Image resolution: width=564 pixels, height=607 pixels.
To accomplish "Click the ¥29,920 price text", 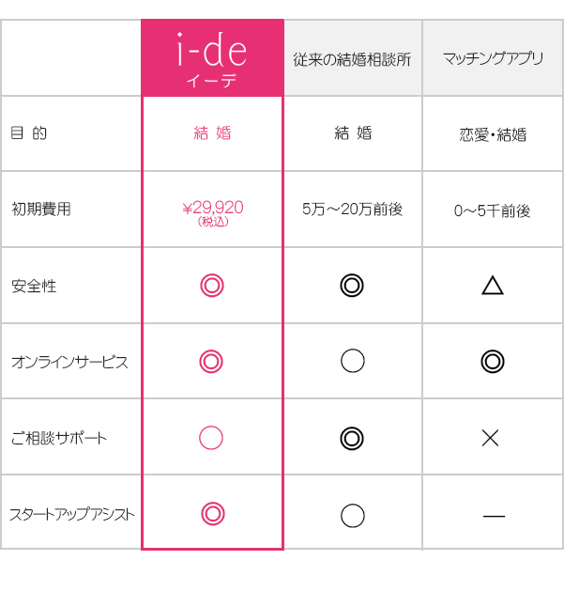I will tap(213, 208).
